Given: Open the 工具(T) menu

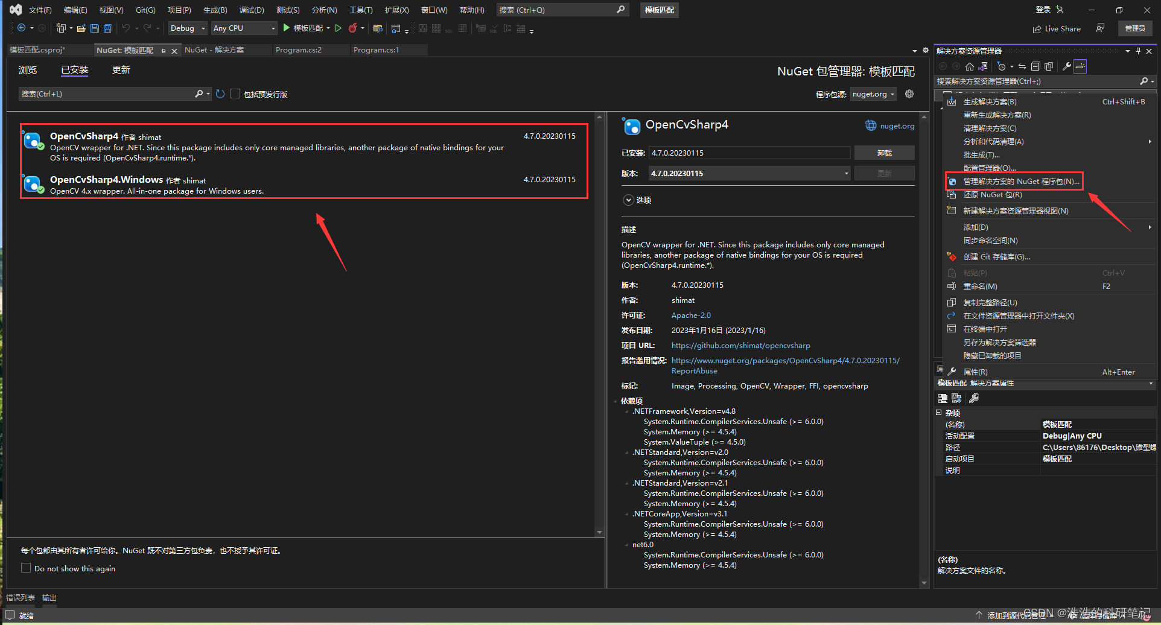Looking at the screenshot, I should 361,10.
